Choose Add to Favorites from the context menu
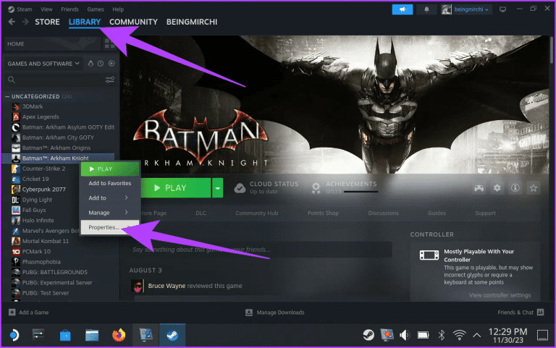The image size is (556, 348). click(x=110, y=183)
